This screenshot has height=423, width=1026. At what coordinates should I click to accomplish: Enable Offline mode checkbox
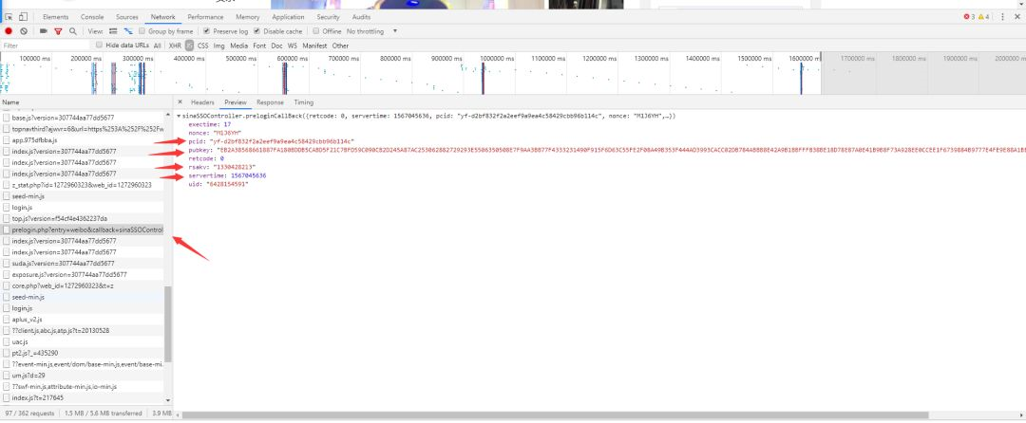pos(316,31)
